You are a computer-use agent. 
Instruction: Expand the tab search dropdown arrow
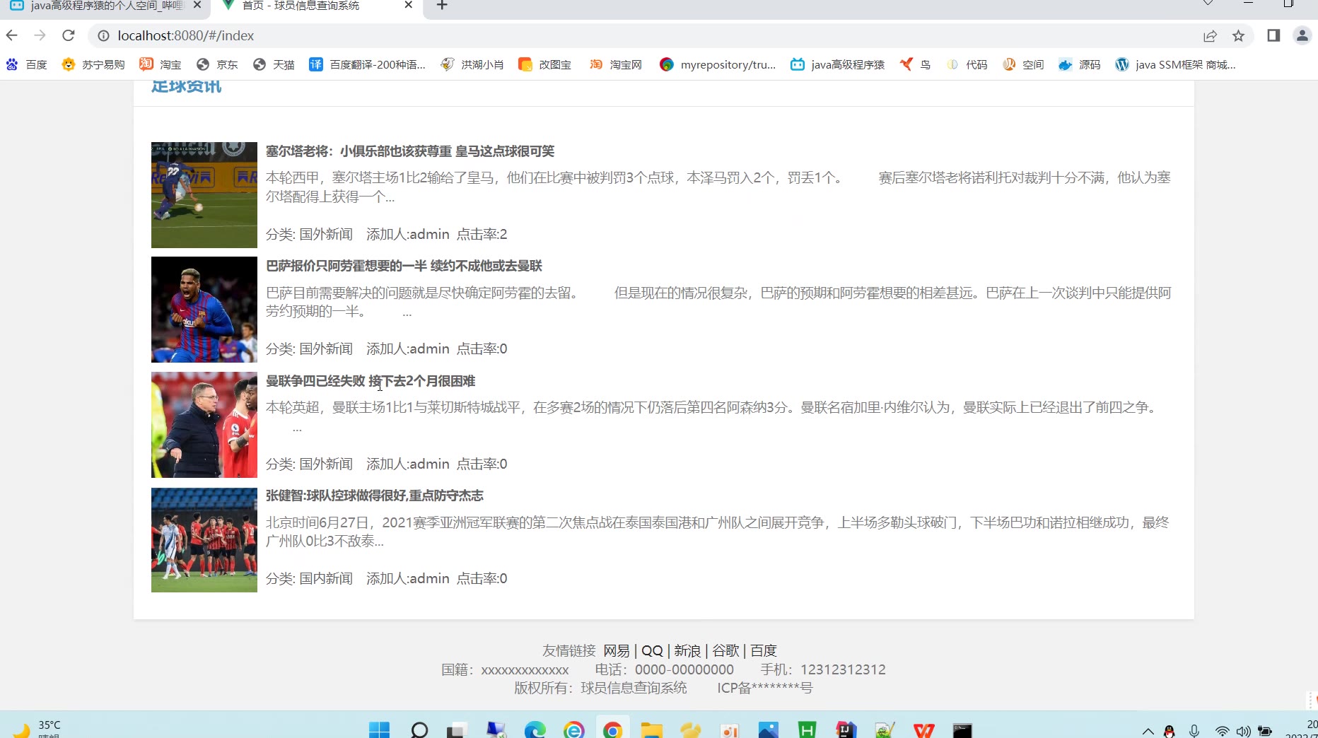tap(1208, 4)
